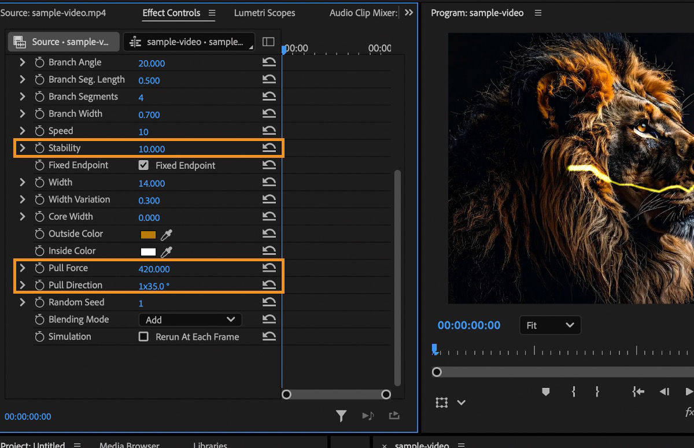Open the Fit zoom level dropdown

[x=549, y=325]
